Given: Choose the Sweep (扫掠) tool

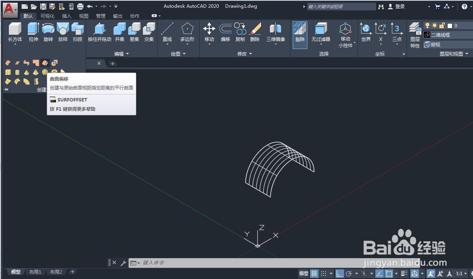Looking at the screenshot, I should (78, 32).
